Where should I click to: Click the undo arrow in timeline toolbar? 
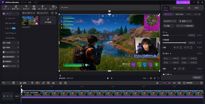[x=4, y=83]
